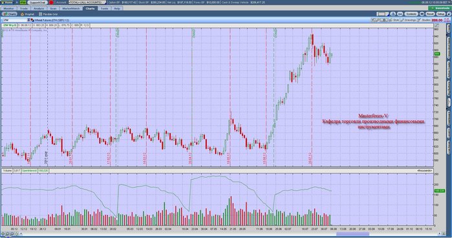The width and height of the screenshot is (452, 238).
Task: Click the OpenInterest study label
Action: point(29,171)
